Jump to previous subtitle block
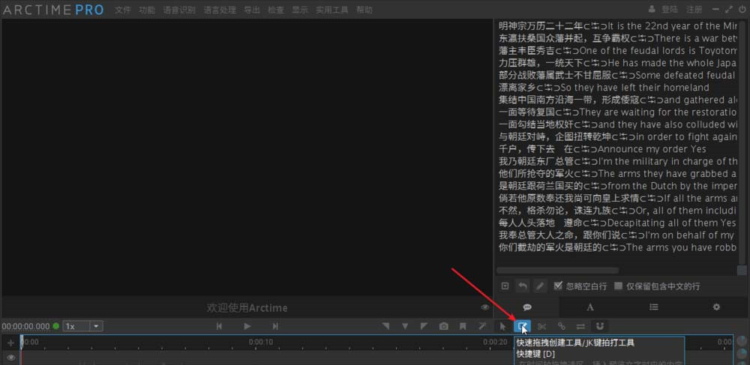The width and height of the screenshot is (750, 365). tap(219, 326)
